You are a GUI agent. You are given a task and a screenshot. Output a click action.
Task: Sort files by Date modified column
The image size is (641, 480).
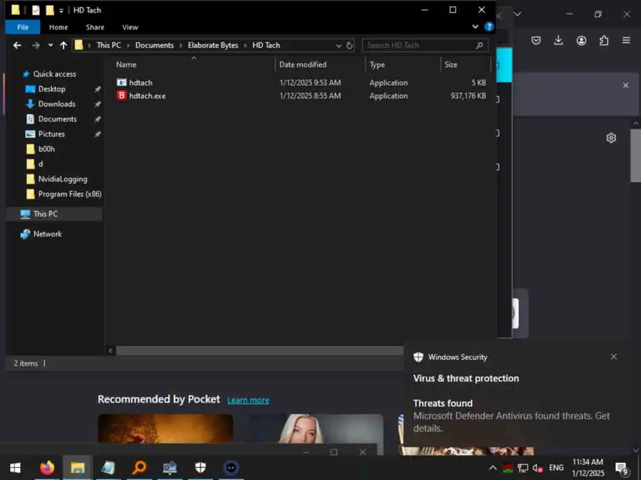(x=303, y=64)
